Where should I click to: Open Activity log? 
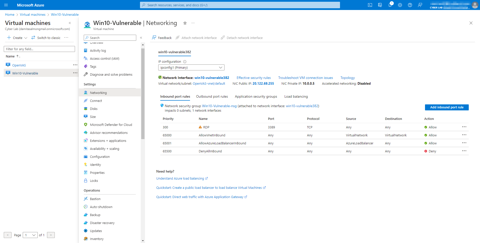[x=98, y=50]
